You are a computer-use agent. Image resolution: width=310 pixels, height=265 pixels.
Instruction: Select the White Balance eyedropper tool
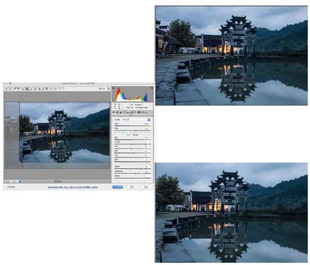click(x=15, y=89)
